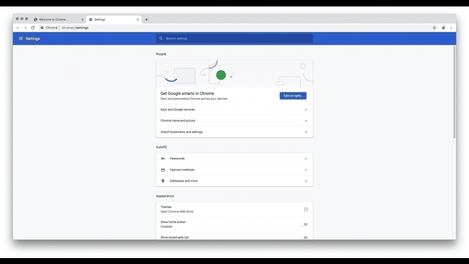
Task: Expand the Payment methods row arrow
Action: click(x=306, y=170)
